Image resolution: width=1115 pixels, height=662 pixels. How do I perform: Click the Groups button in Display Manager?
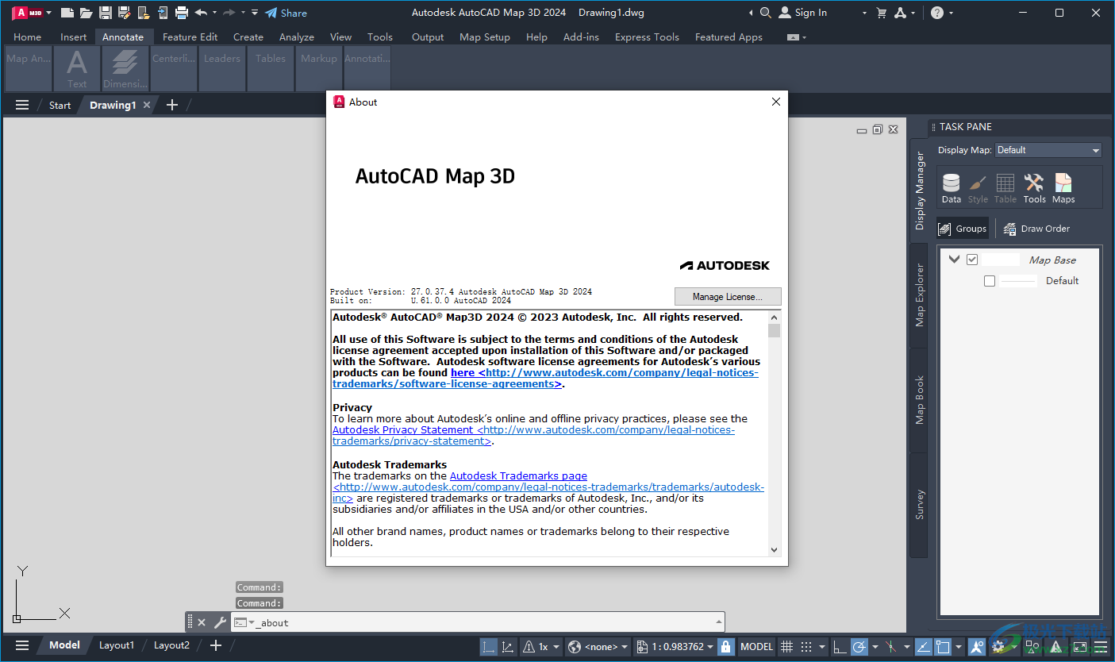(963, 229)
